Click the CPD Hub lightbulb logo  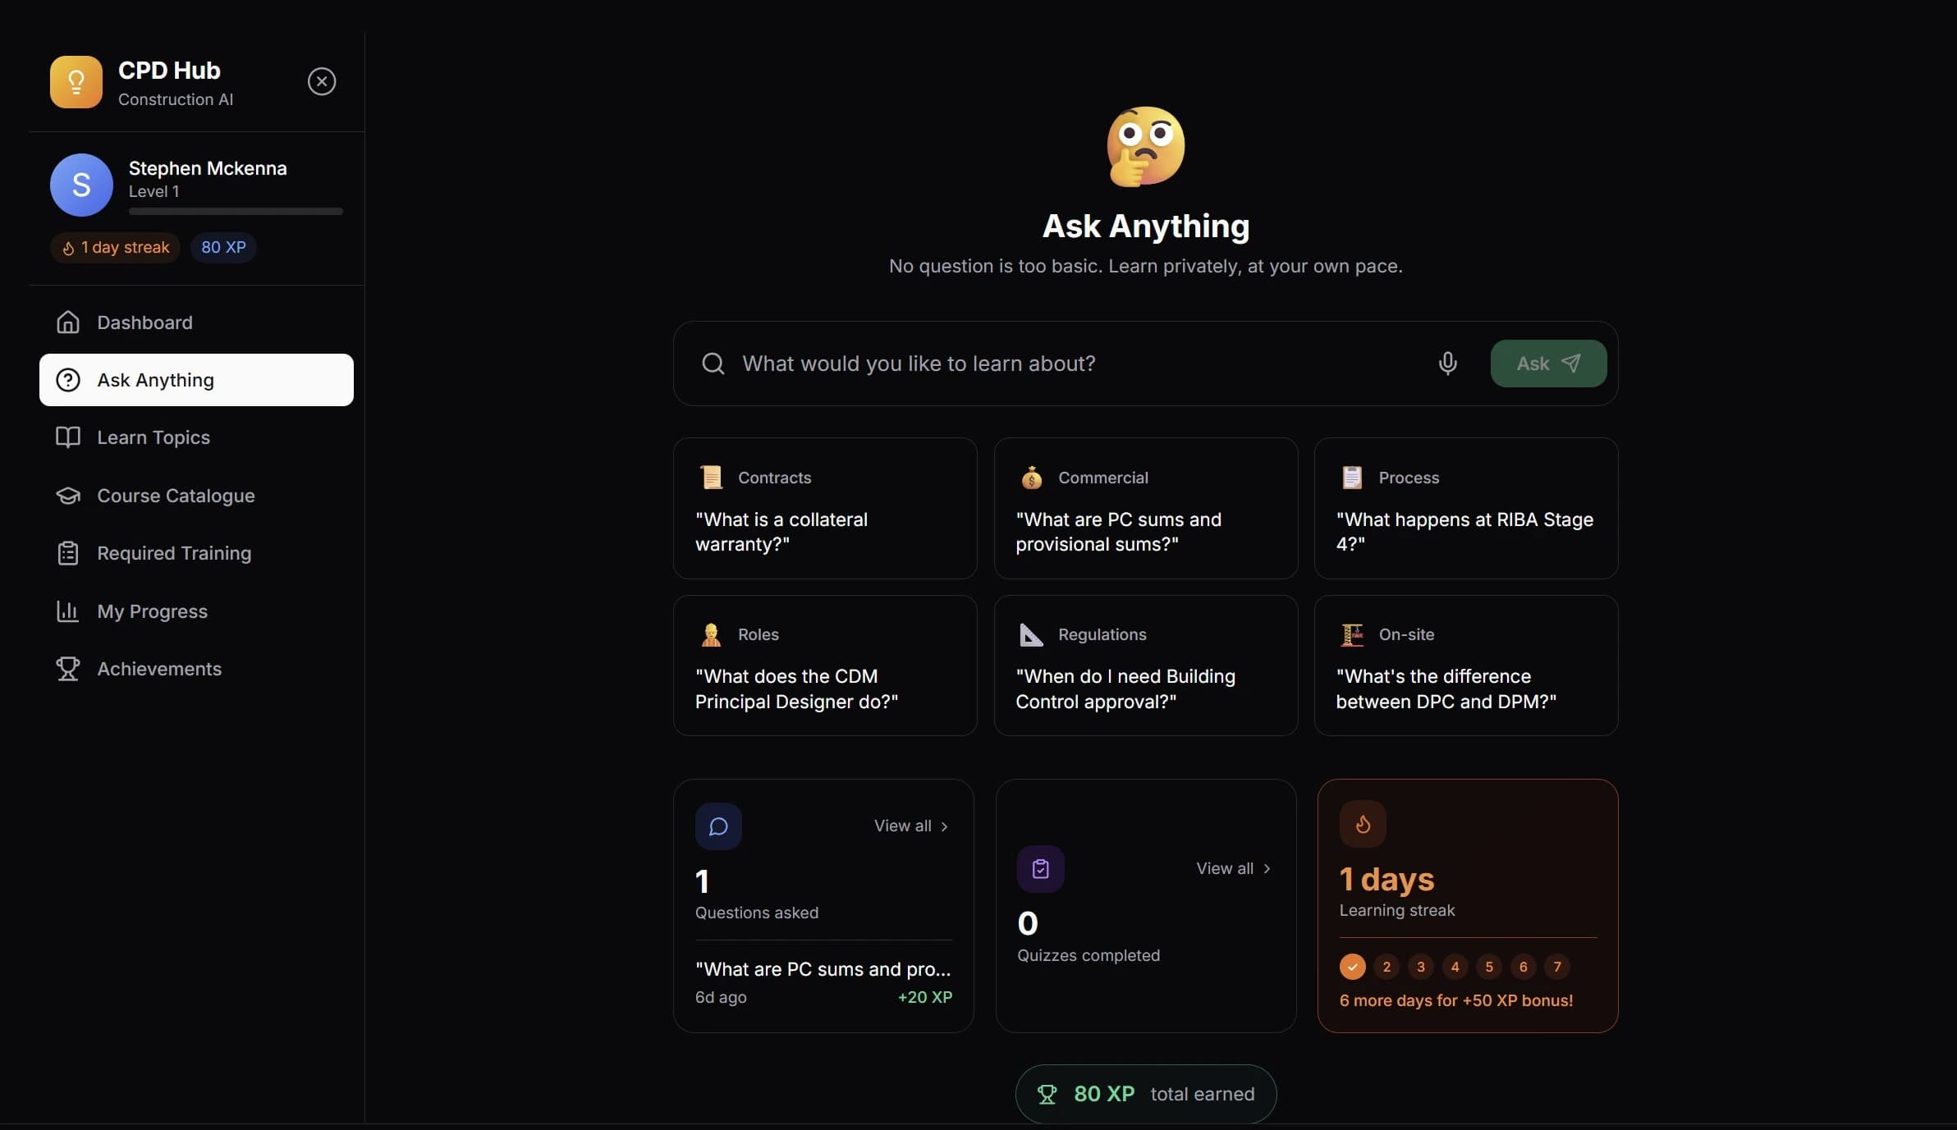[76, 81]
